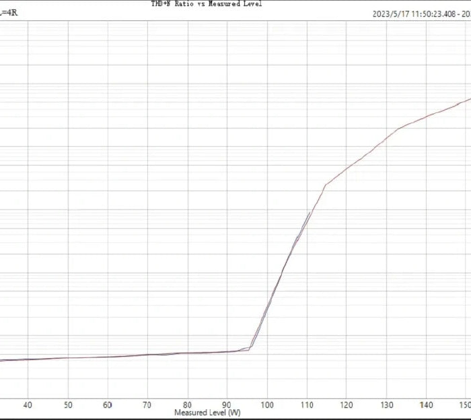Click the 40 tick label on x-axis

28,405
